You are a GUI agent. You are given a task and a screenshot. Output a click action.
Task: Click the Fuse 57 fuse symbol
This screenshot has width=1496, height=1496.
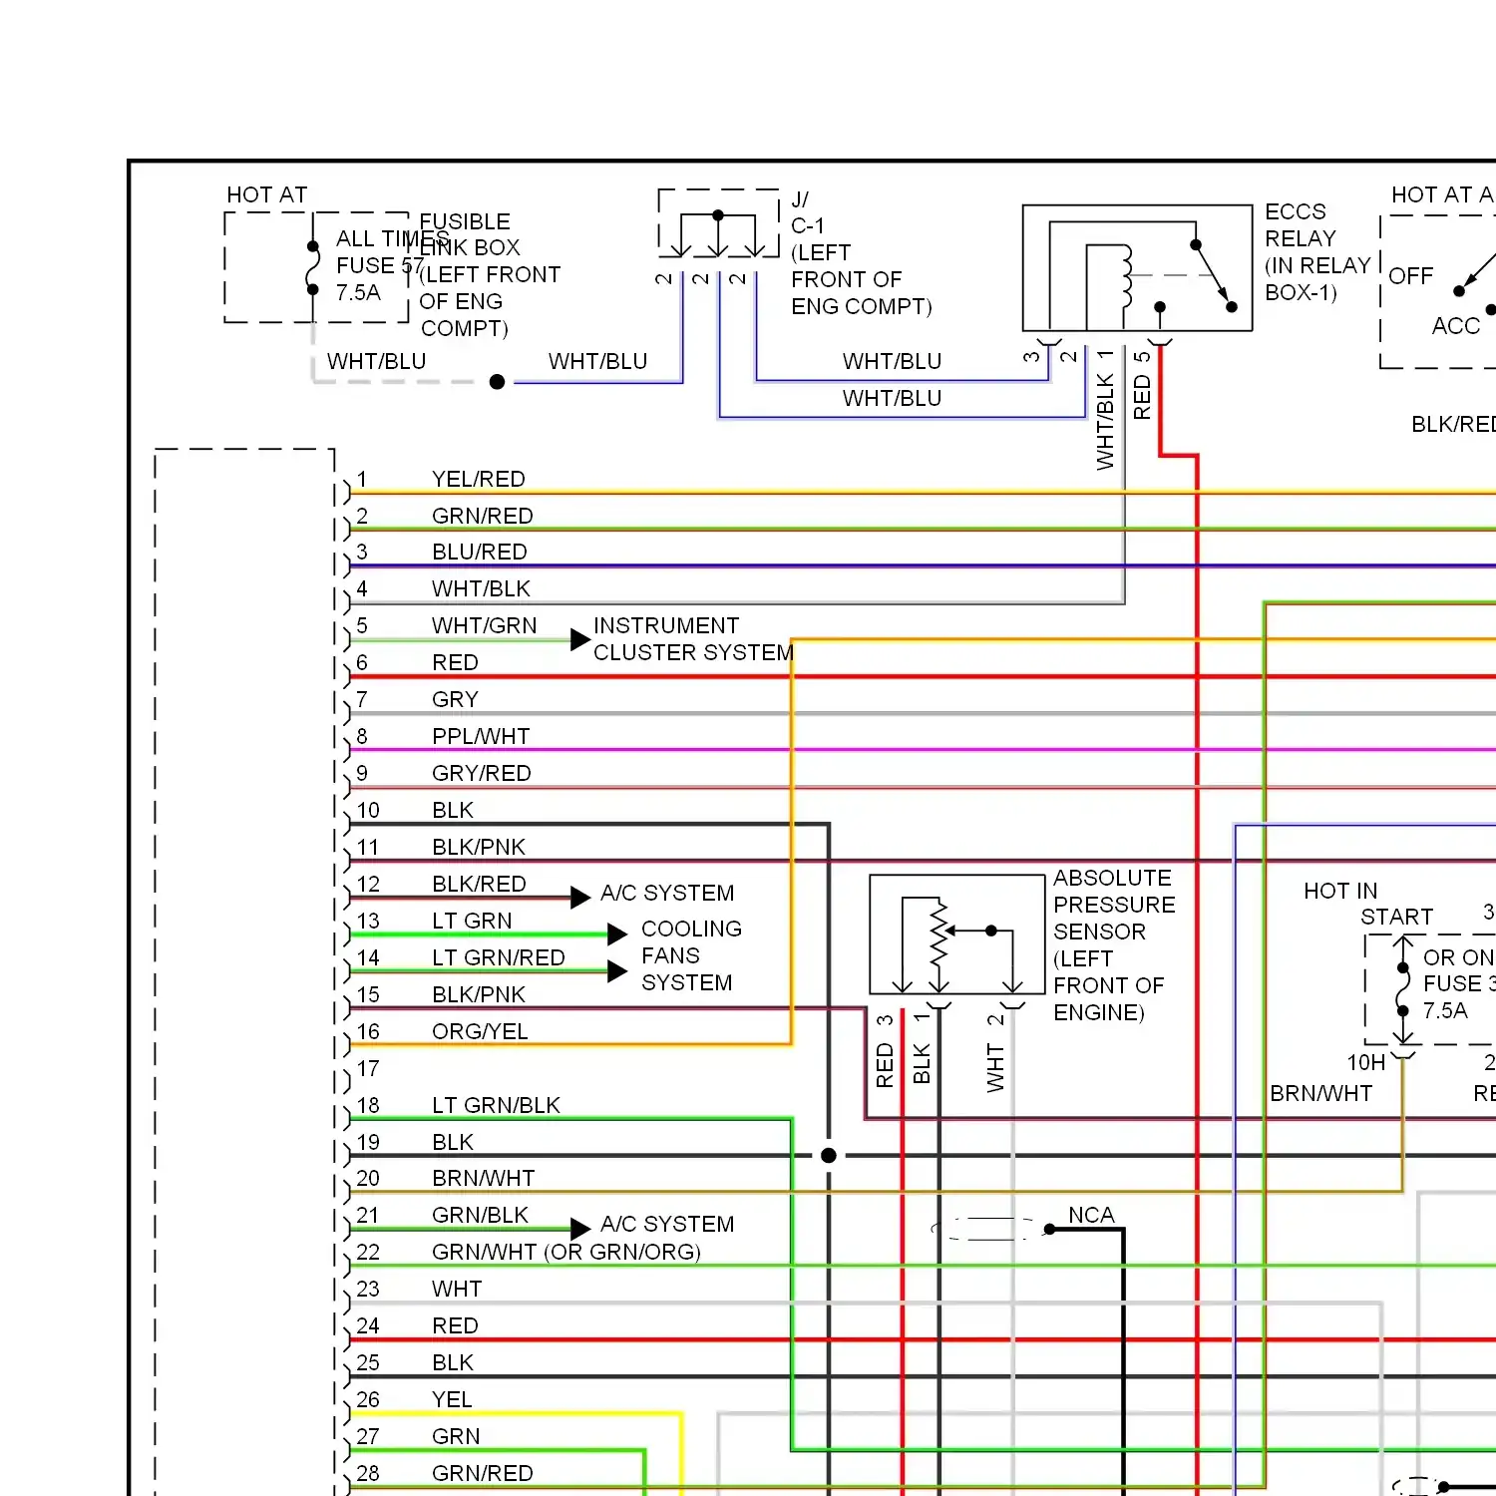click(313, 267)
